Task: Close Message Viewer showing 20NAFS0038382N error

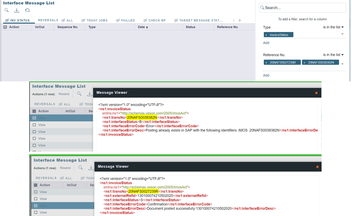Action: pos(316,93)
